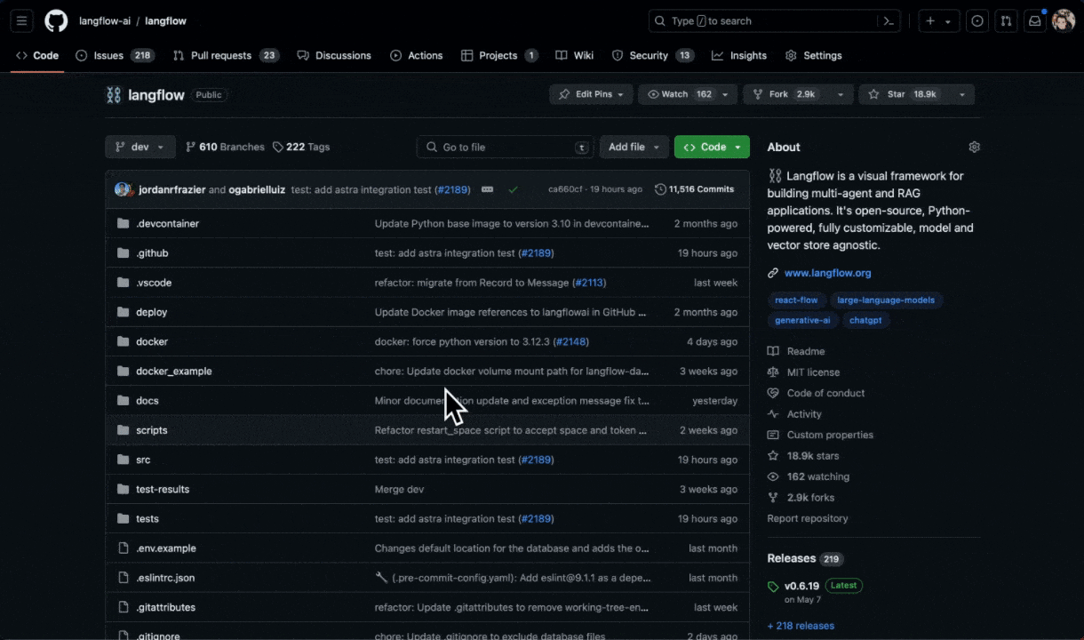
Task: Open the command palette icon
Action: pos(889,20)
